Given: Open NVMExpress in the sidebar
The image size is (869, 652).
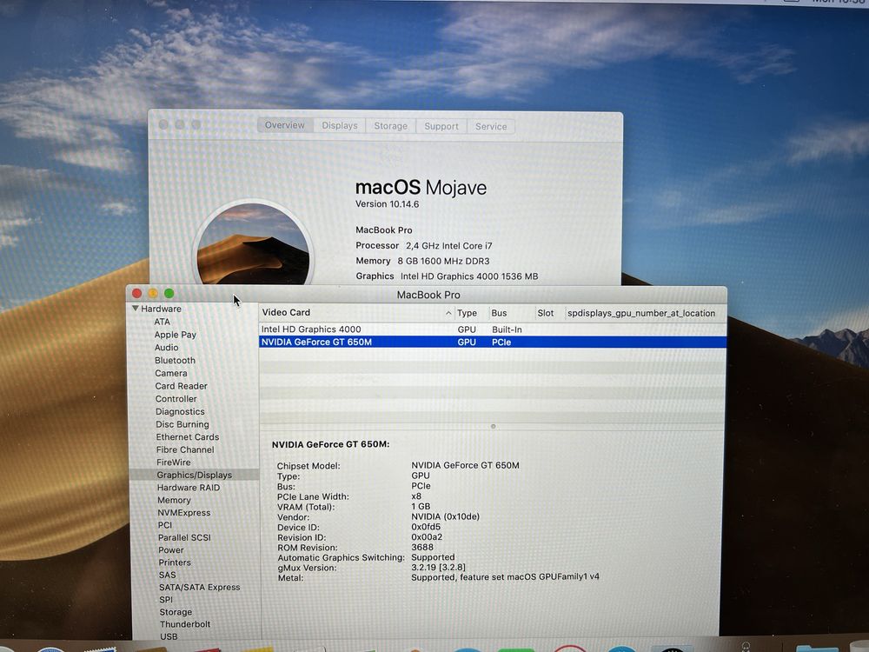Looking at the screenshot, I should (x=184, y=513).
